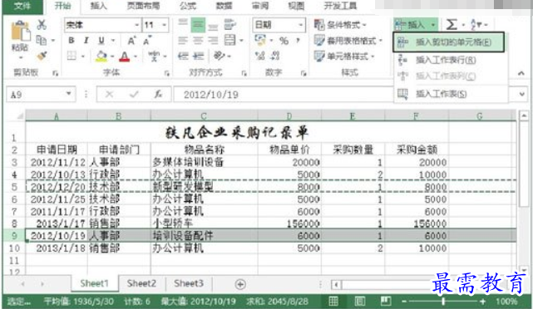Cancel the formula bar entry with X

coord(109,94)
